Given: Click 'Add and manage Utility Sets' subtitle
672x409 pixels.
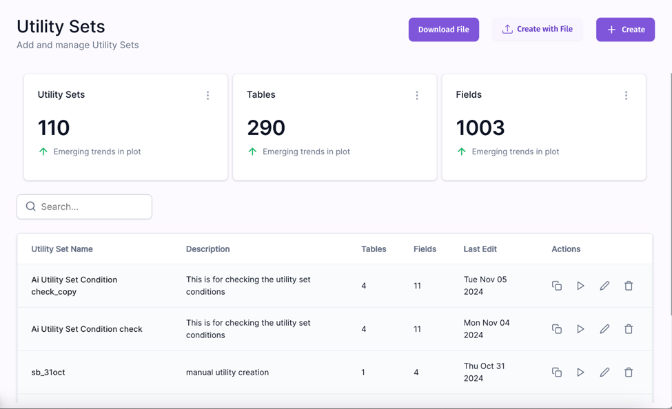Looking at the screenshot, I should click(78, 45).
